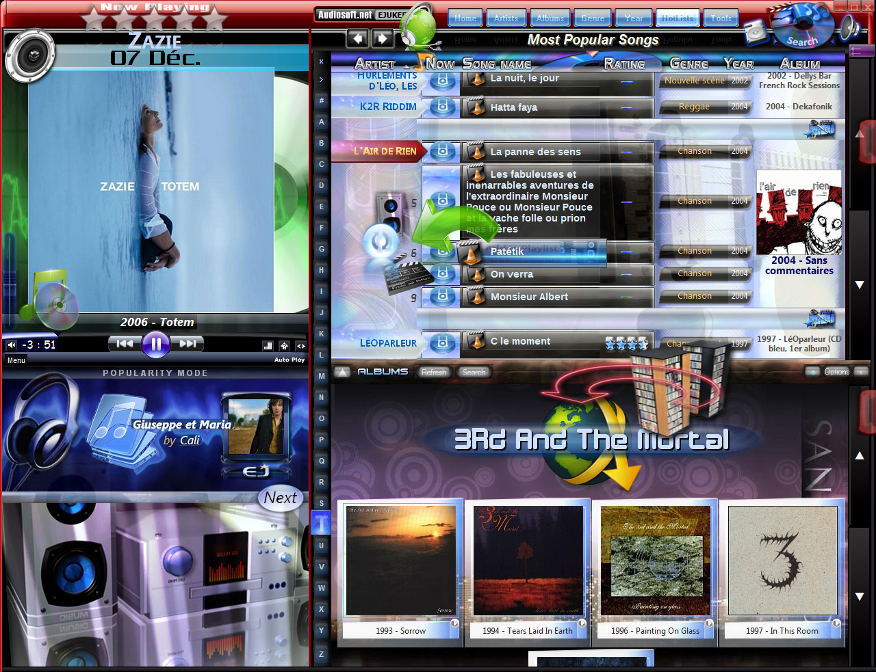The height and width of the screenshot is (672, 876).
Task: Open the player Menu
Action: point(16,360)
